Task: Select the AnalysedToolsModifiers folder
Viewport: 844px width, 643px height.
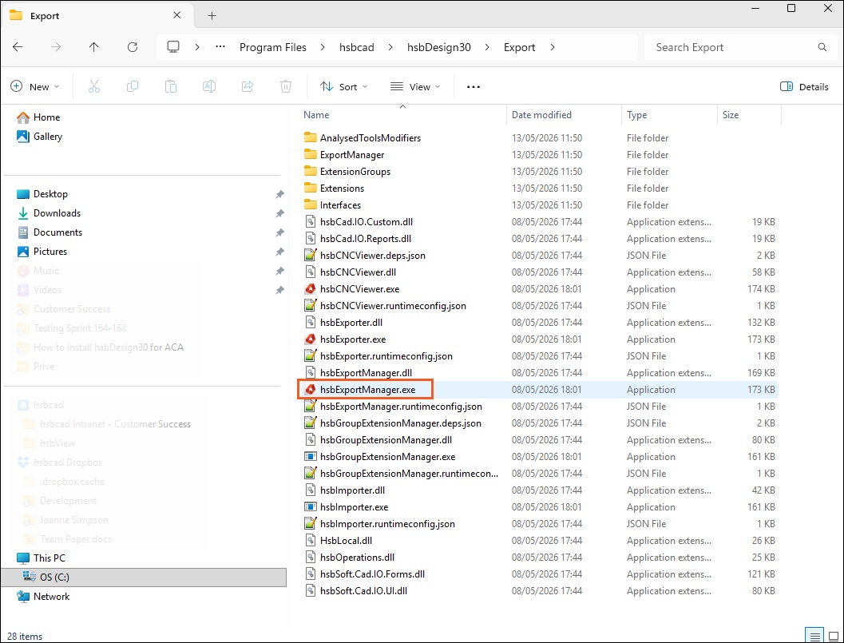Action: pyautogui.click(x=370, y=138)
